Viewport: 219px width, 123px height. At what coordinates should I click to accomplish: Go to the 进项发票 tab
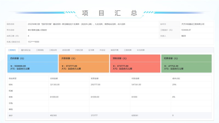pyautogui.click(x=66, y=50)
